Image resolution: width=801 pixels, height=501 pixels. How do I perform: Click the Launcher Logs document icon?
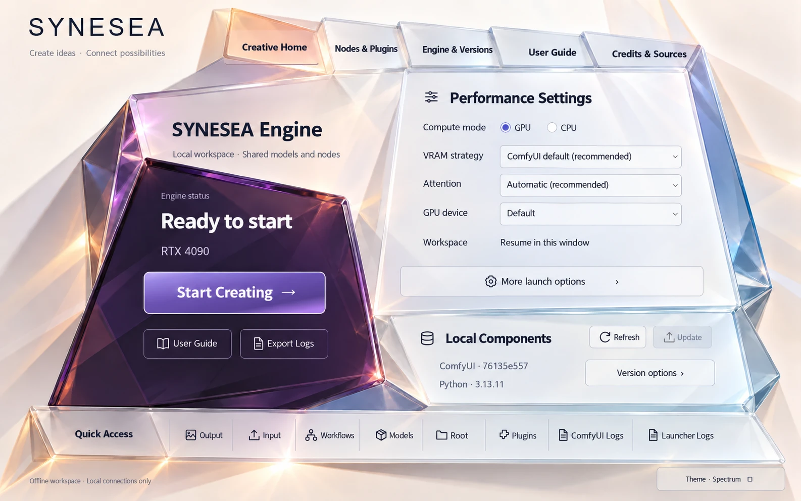pos(653,435)
